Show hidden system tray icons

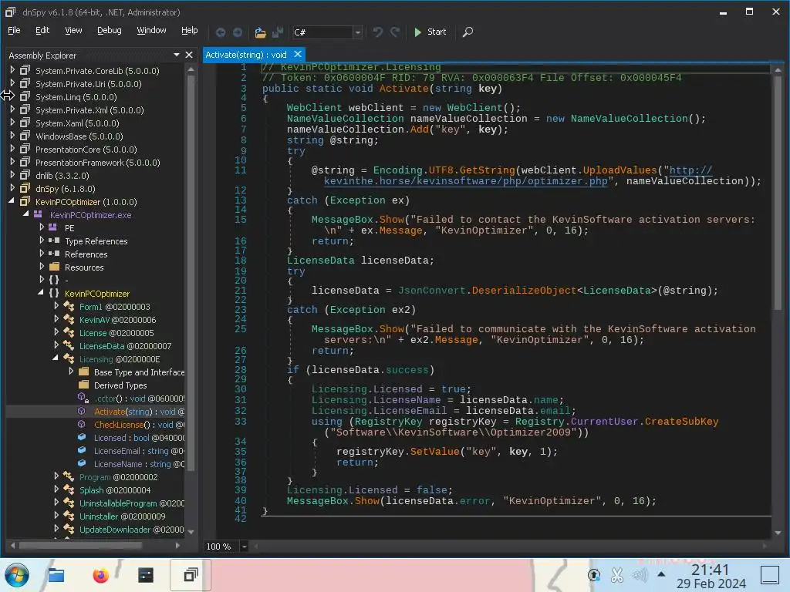[x=661, y=574]
